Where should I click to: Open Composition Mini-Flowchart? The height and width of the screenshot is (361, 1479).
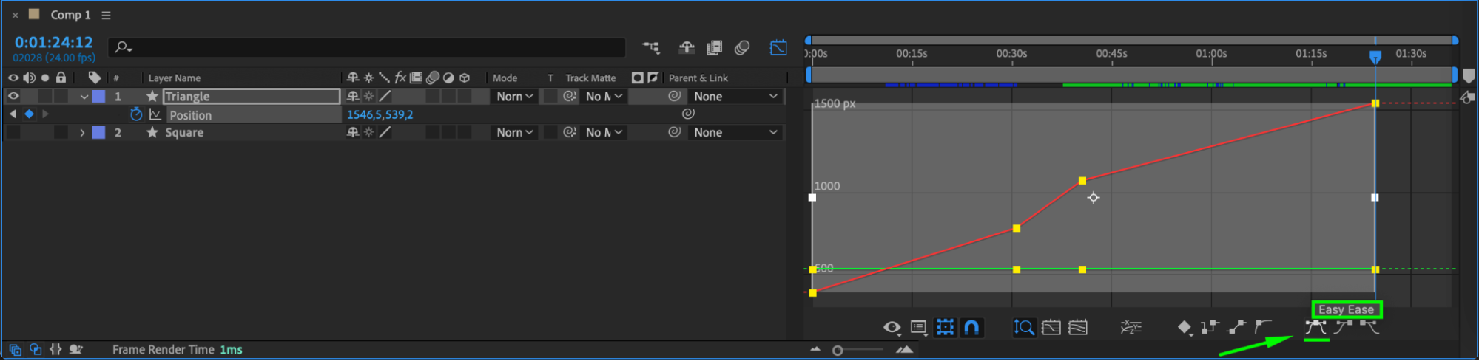[x=651, y=48]
